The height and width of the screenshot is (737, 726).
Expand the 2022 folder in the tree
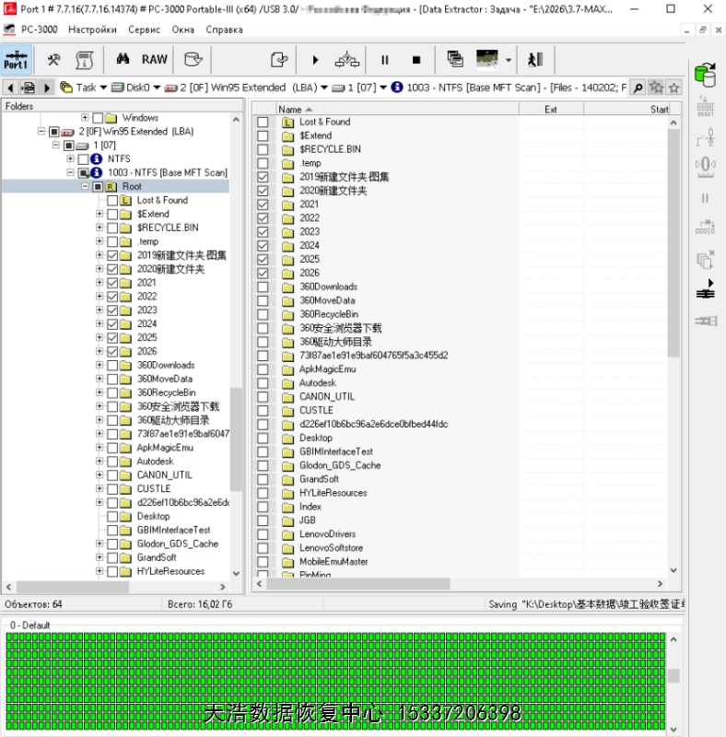tap(100, 297)
